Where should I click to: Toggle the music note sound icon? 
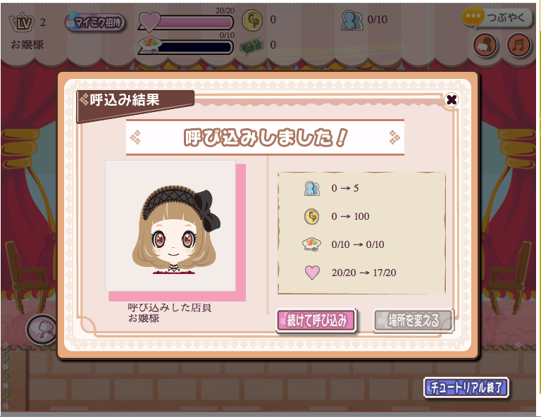point(518,45)
